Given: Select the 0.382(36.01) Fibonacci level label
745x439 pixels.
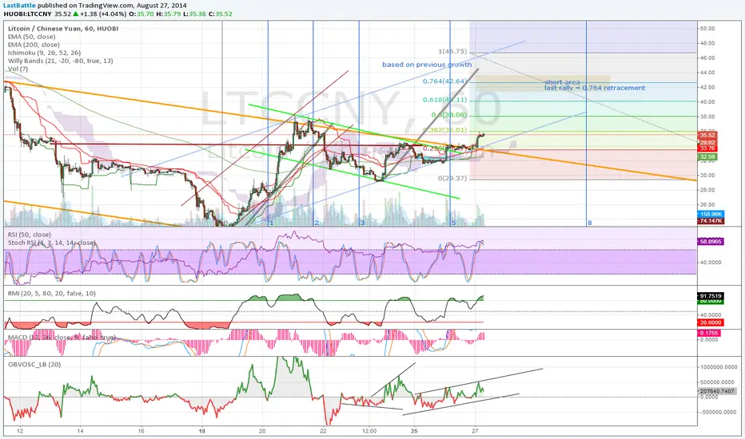Looking at the screenshot, I should (444, 129).
